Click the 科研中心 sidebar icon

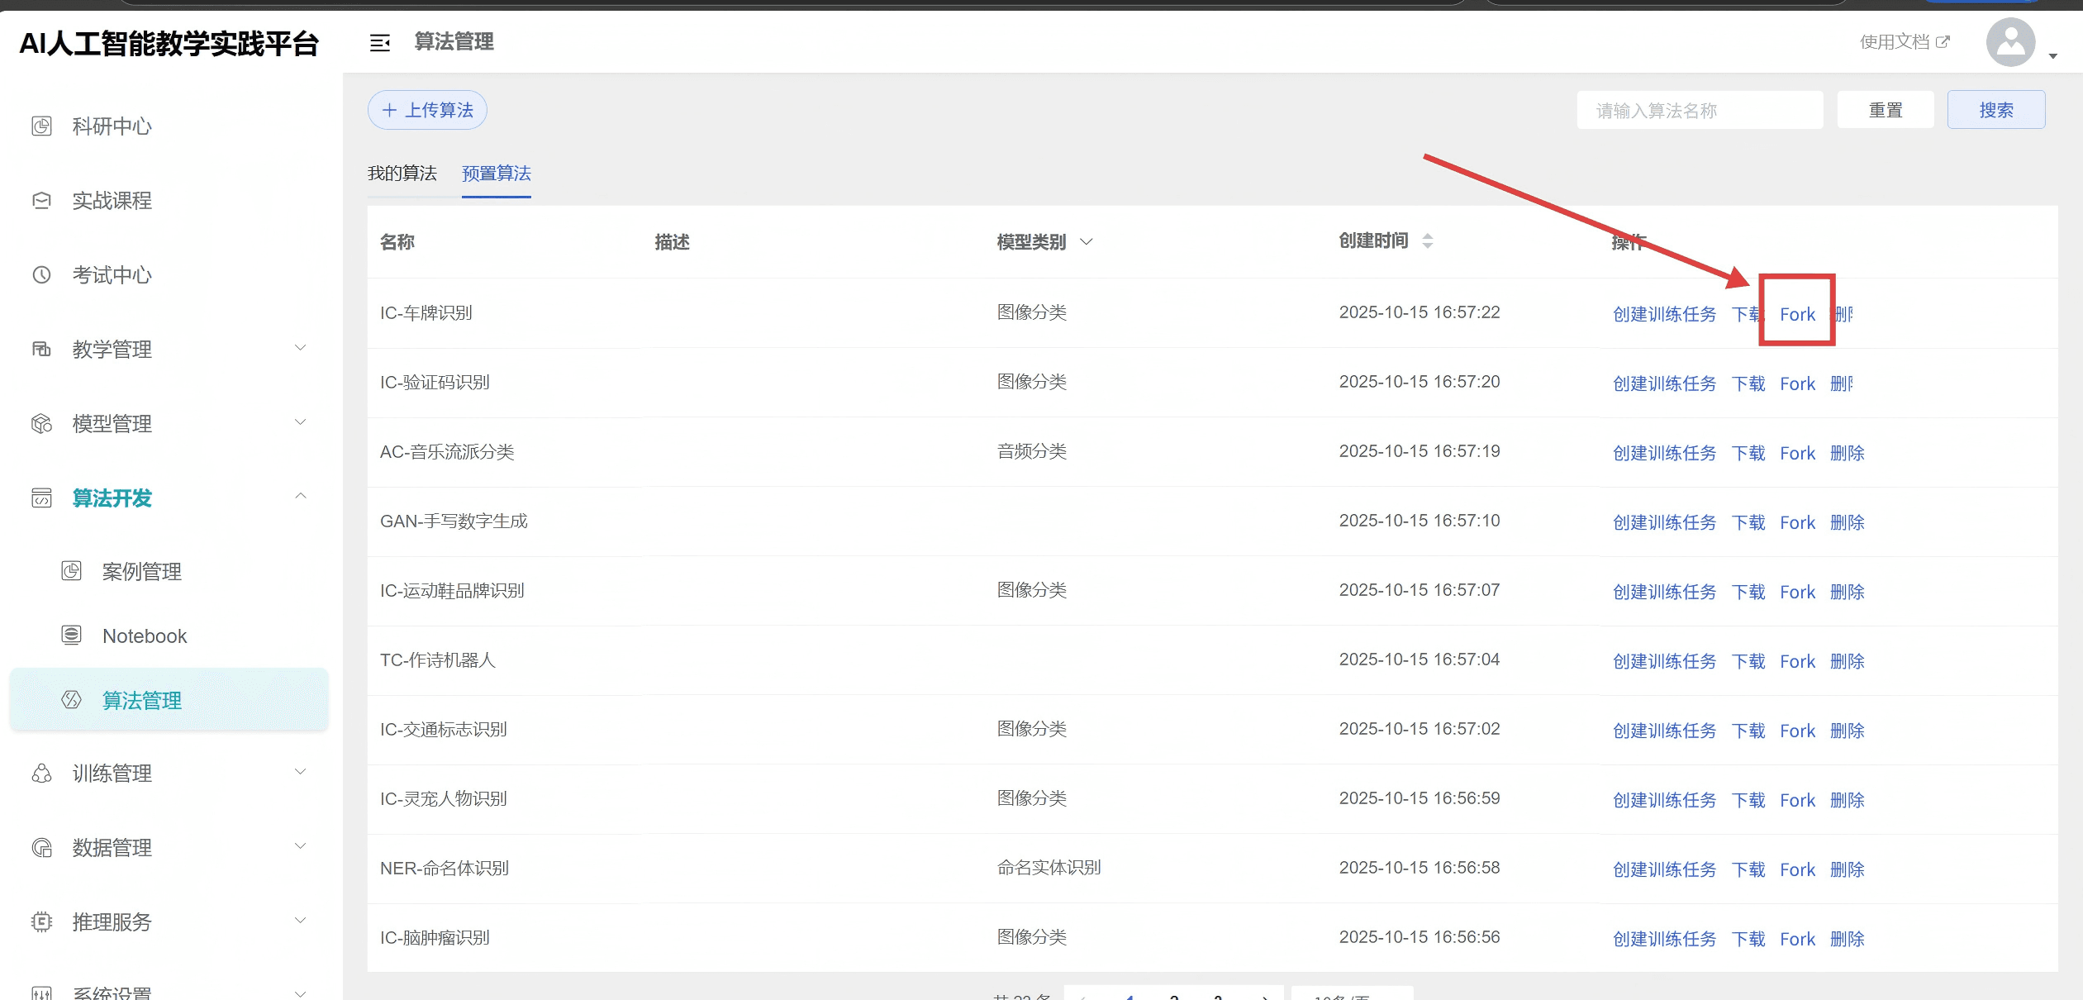(41, 126)
